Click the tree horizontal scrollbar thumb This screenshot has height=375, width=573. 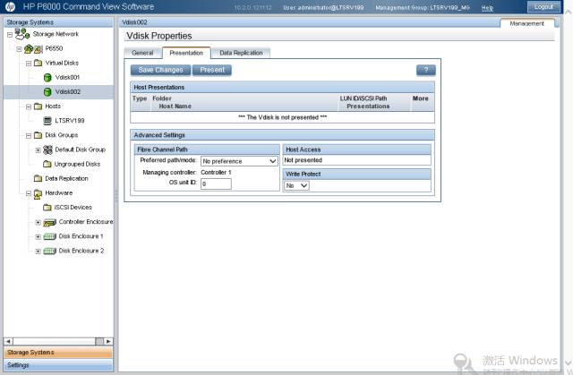click(x=99, y=341)
